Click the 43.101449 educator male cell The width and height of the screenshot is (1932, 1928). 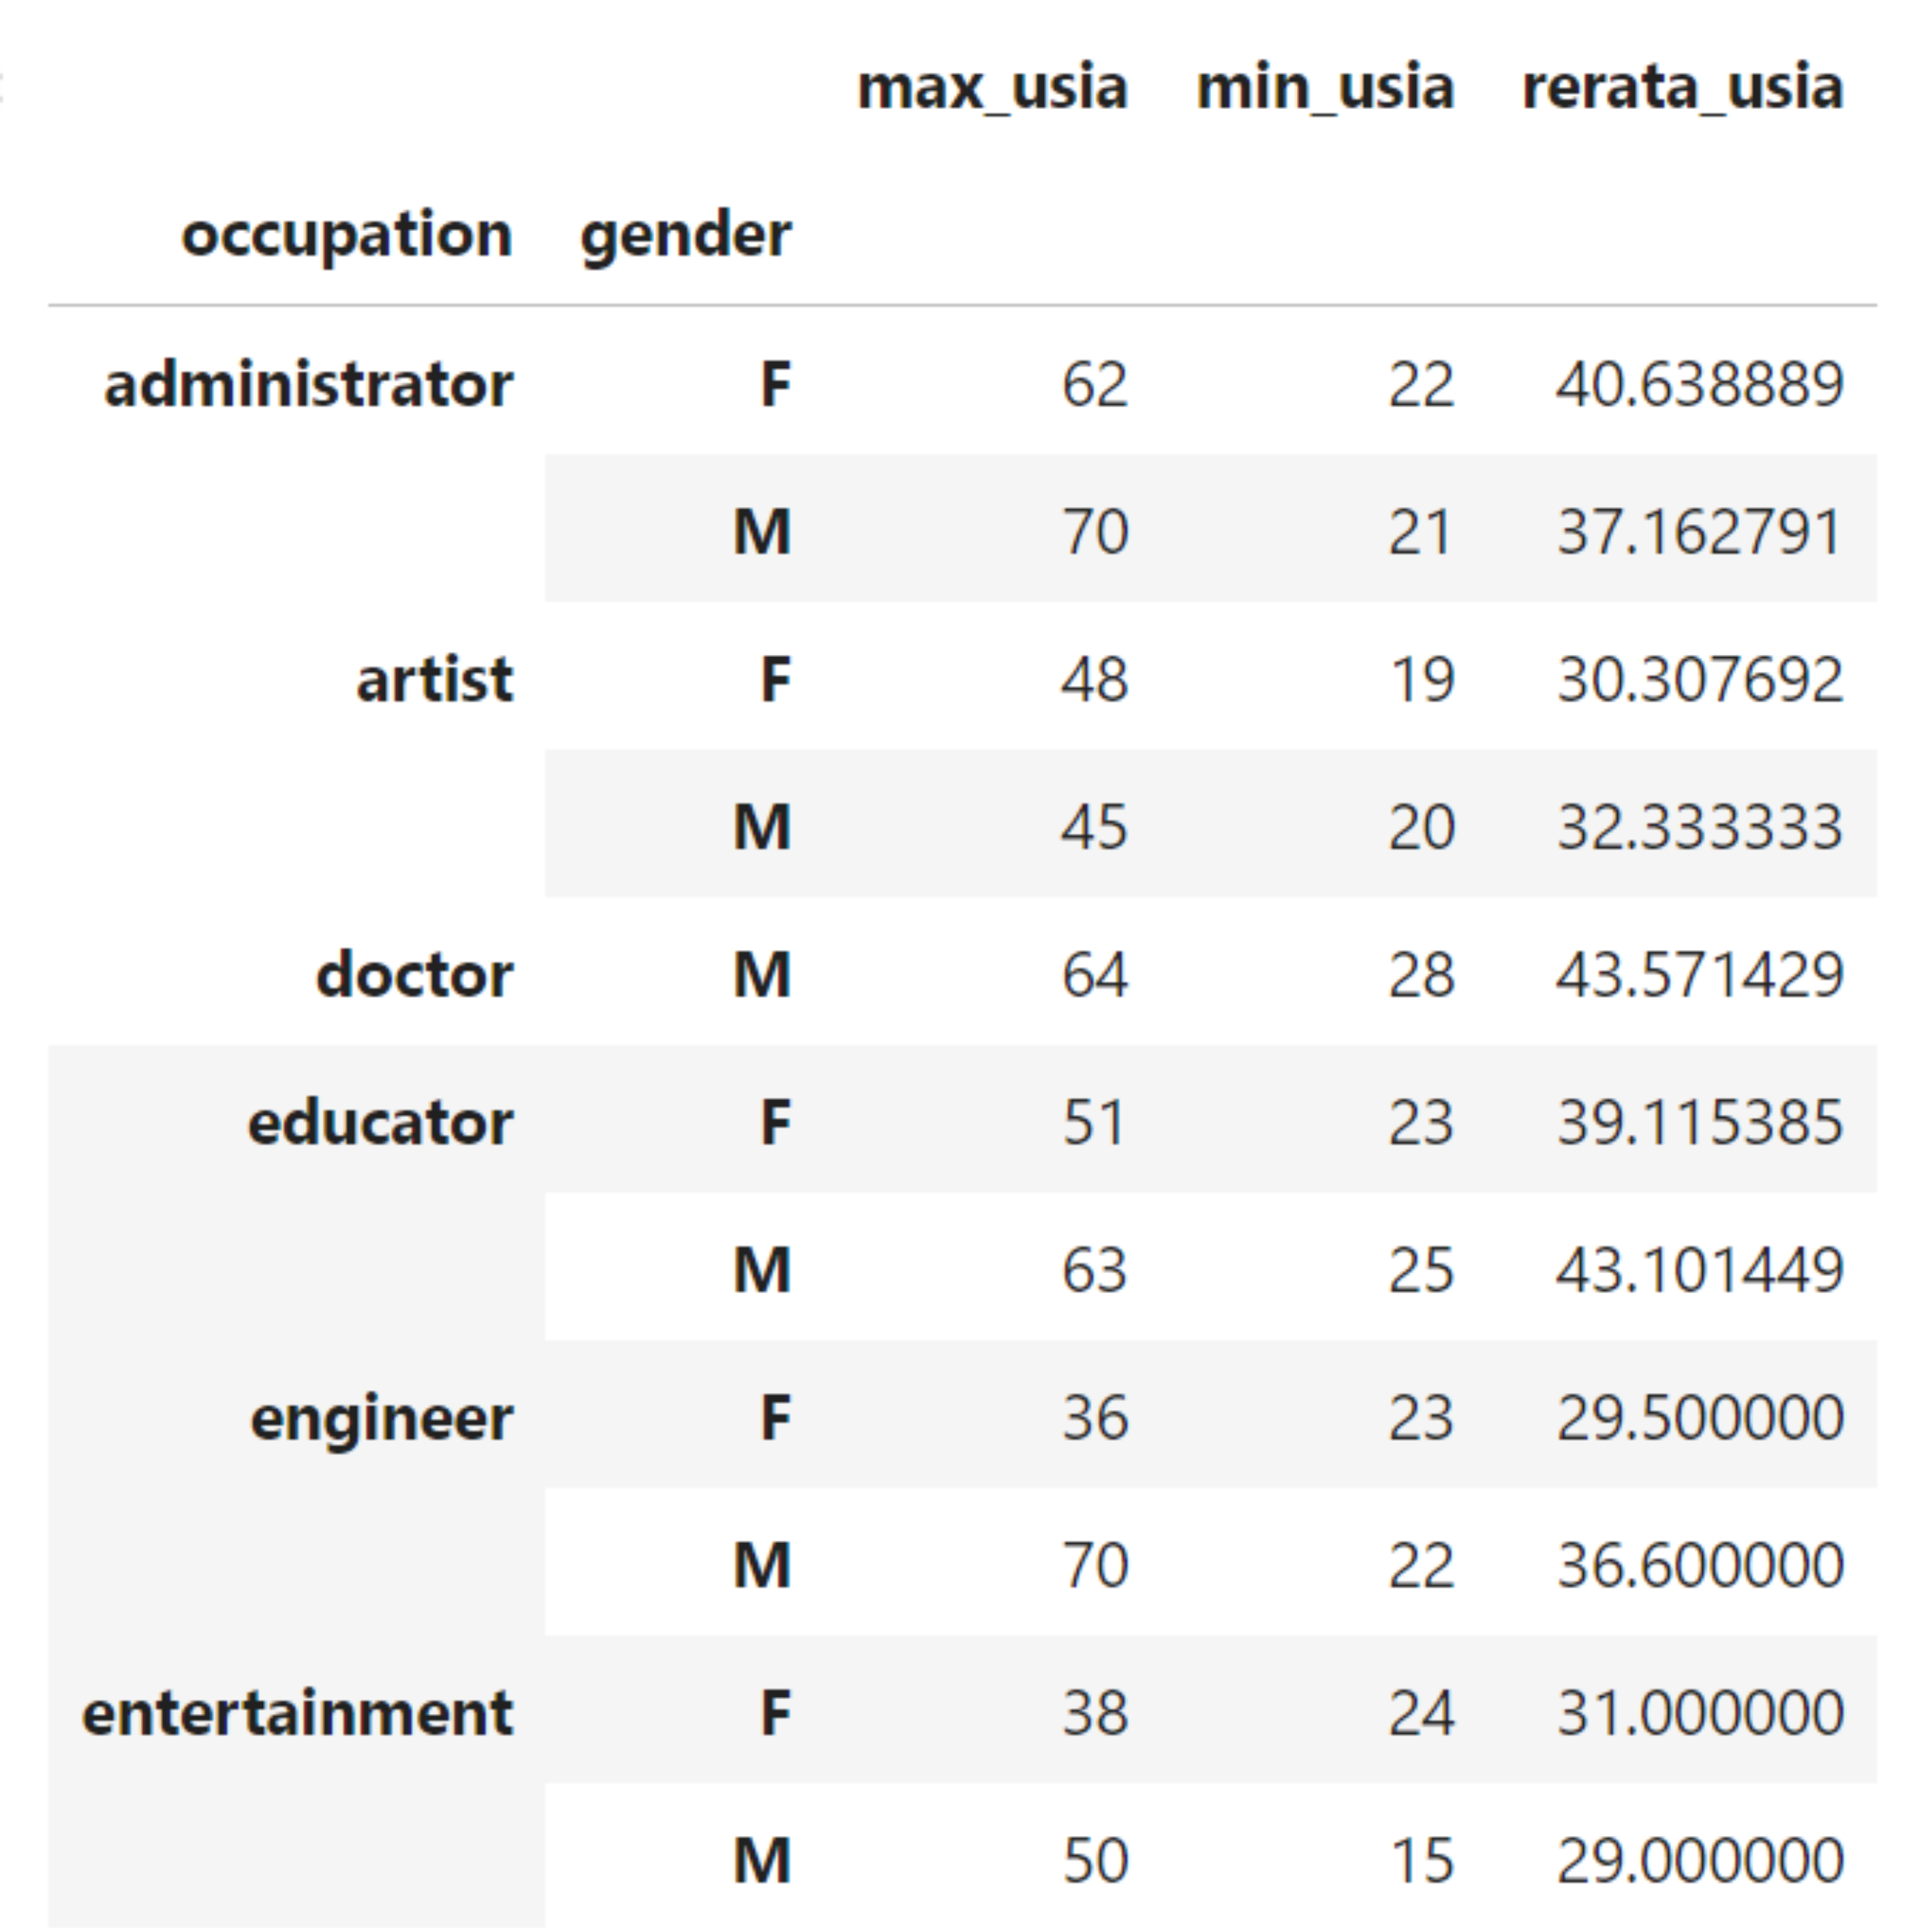coord(1698,1270)
